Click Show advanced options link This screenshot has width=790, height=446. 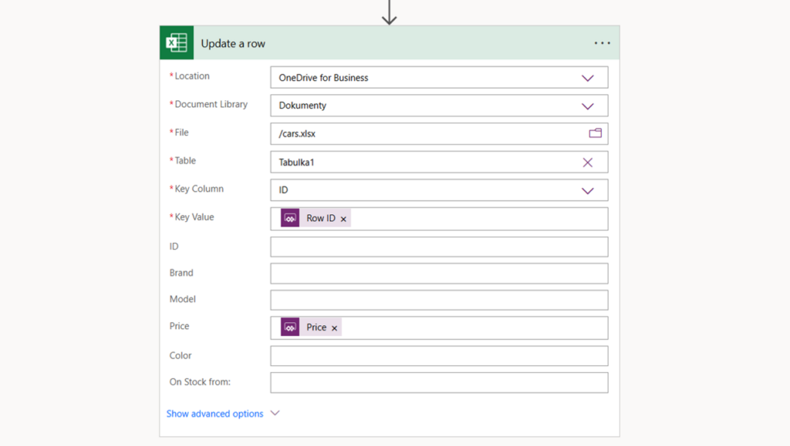214,414
